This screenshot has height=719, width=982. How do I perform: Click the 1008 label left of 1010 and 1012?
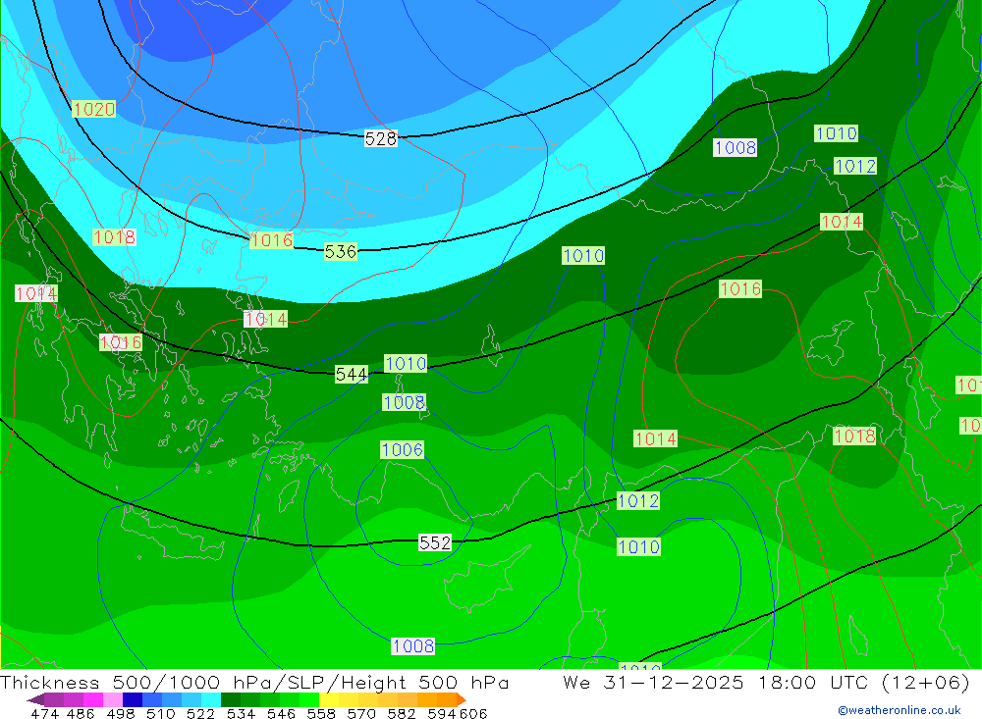pos(736,148)
